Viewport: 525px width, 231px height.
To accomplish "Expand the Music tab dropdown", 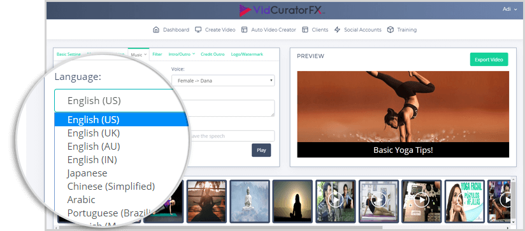I will [139, 55].
